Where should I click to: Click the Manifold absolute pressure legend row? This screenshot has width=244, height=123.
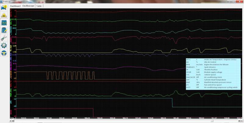(x=213, y=82)
